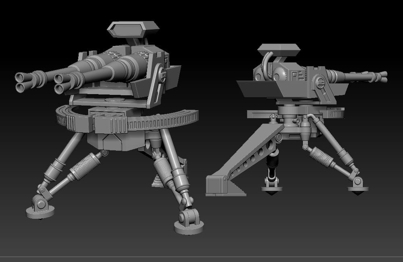Screen dimensions: 403x262
Task: Select the block foot at the ramp's base
Action: (x=220, y=186)
